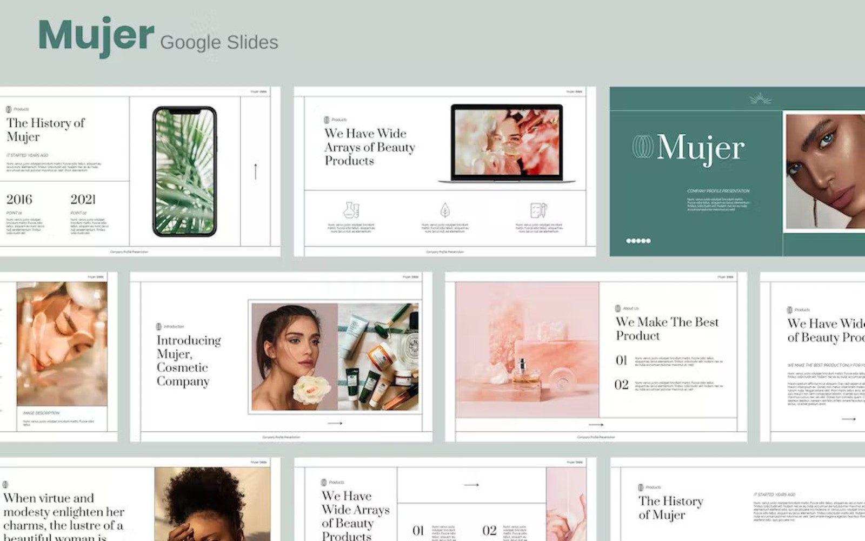
Task: Select the close-up face photo on green slide
Action: (x=825, y=171)
